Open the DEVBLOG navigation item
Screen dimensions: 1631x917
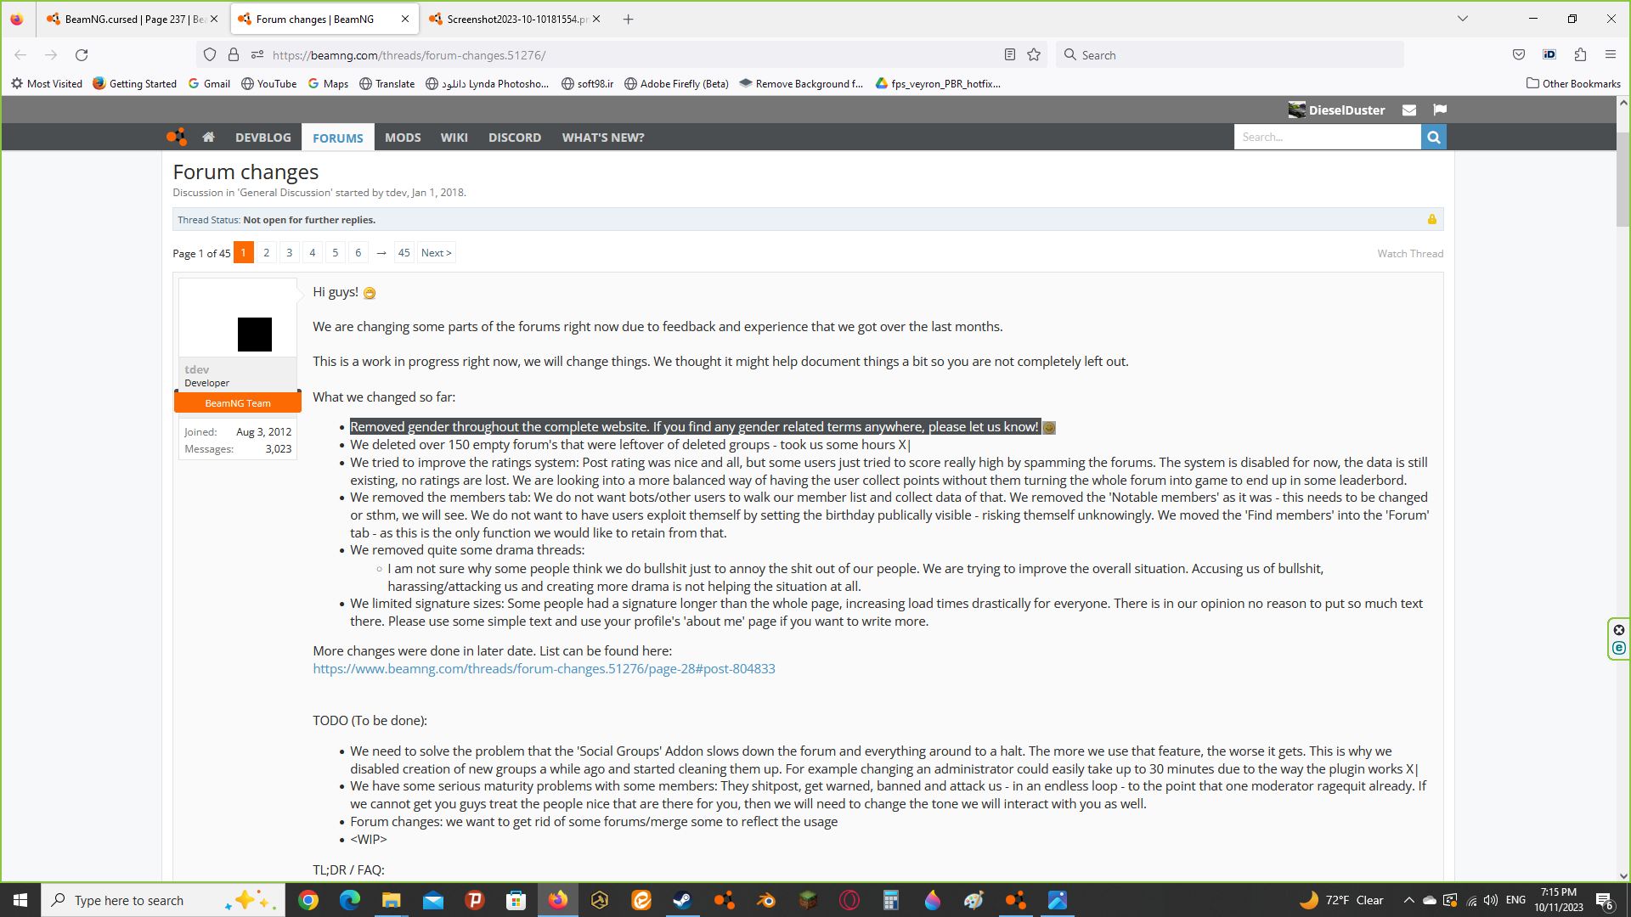[263, 138]
